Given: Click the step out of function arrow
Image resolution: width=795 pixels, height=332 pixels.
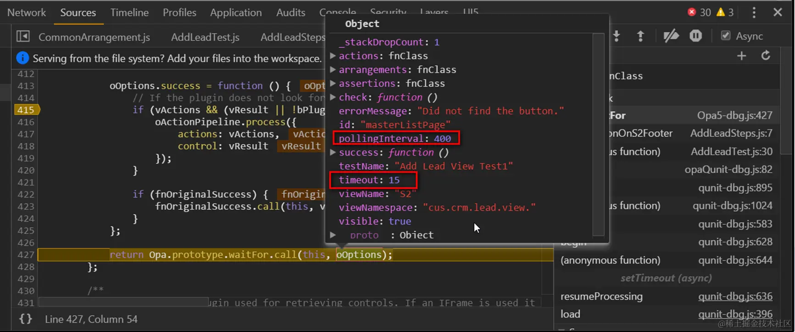Looking at the screenshot, I should [640, 36].
